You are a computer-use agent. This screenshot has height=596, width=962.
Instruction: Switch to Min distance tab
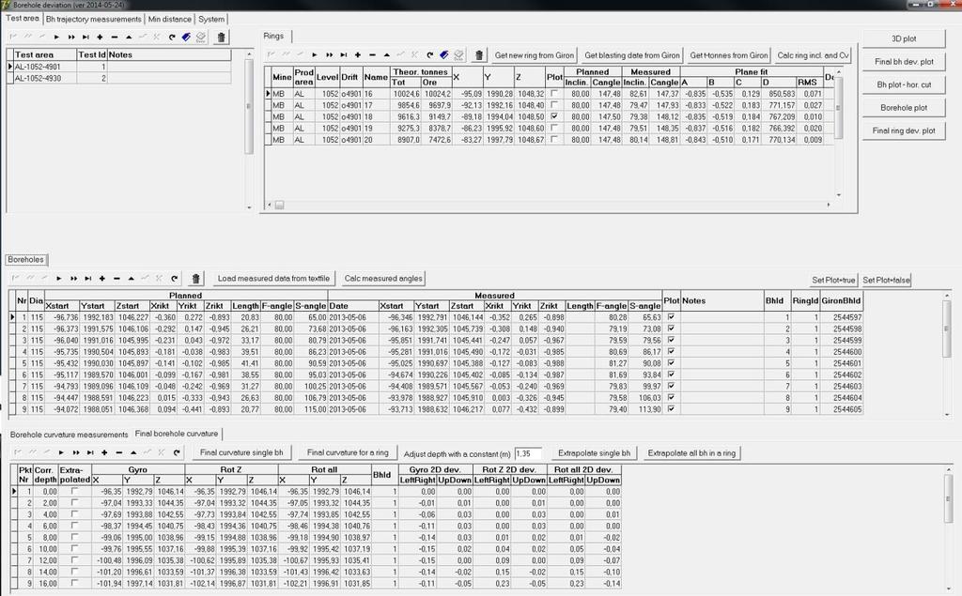170,19
